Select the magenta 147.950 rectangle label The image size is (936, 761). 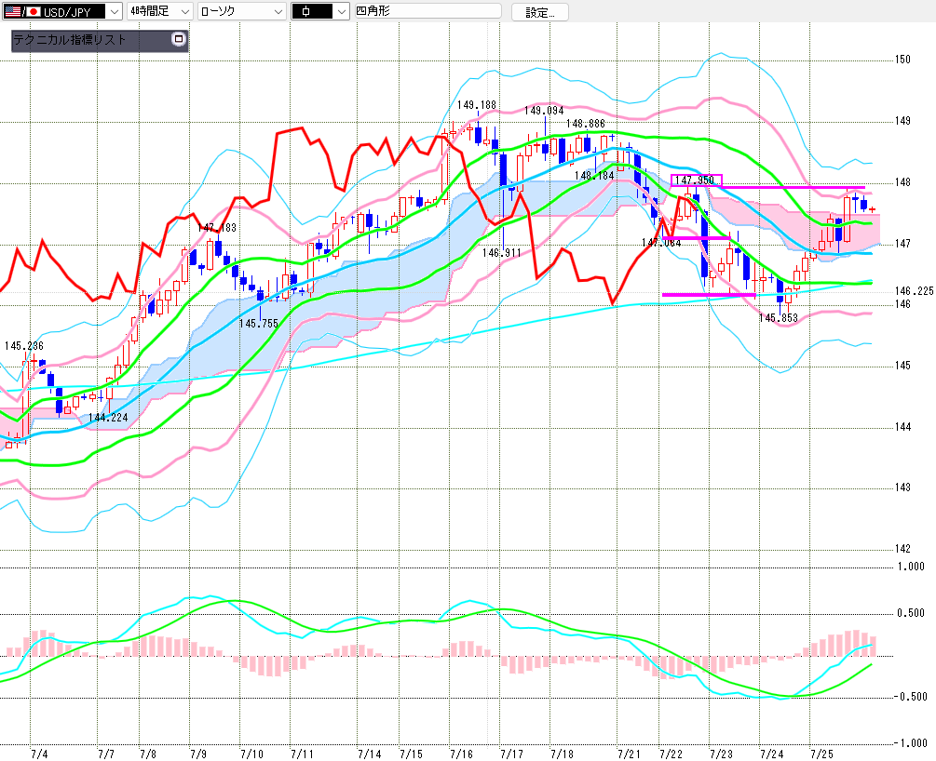click(696, 180)
